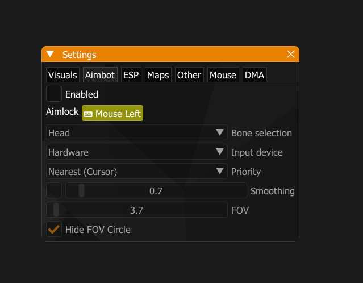The width and height of the screenshot is (363, 283).
Task: Collapse the Settings window using the triangle
Action: [50, 54]
